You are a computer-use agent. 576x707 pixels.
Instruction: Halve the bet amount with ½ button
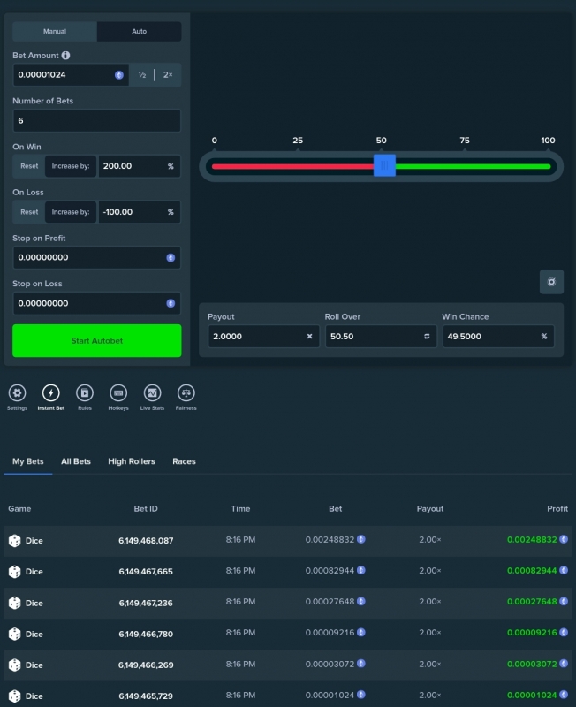pyautogui.click(x=142, y=75)
